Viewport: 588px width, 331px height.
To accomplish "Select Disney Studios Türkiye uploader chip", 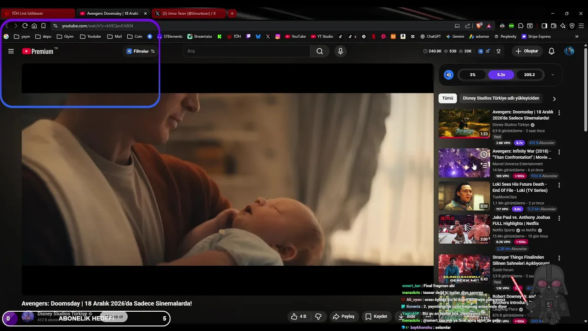I will tap(501, 98).
